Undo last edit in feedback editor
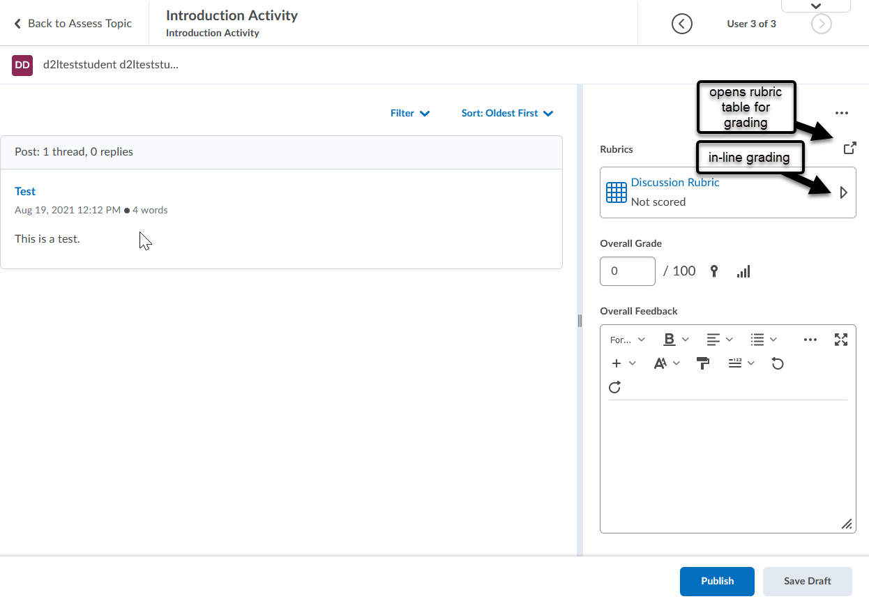 (778, 363)
